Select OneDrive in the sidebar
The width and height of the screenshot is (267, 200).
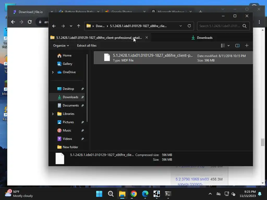point(69,72)
